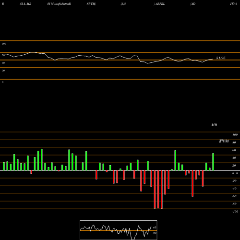Click the -60 label on MR axis
The width and height of the screenshot is (240, 240).
[x=234, y=196]
